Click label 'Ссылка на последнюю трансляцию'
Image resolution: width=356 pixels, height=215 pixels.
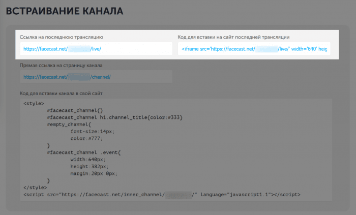pos(62,37)
